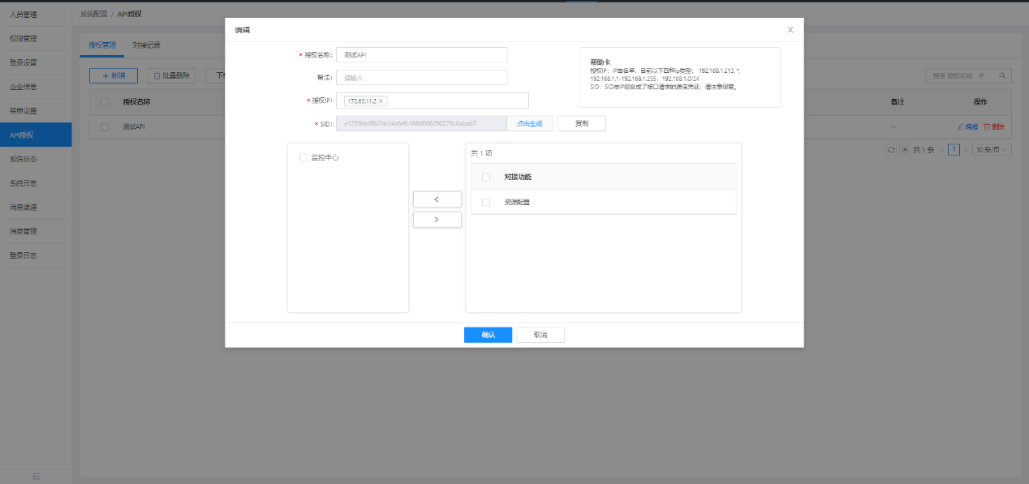This screenshot has height=484, width=1029.
Task: Click the refresh icon below the table
Action: (x=891, y=149)
